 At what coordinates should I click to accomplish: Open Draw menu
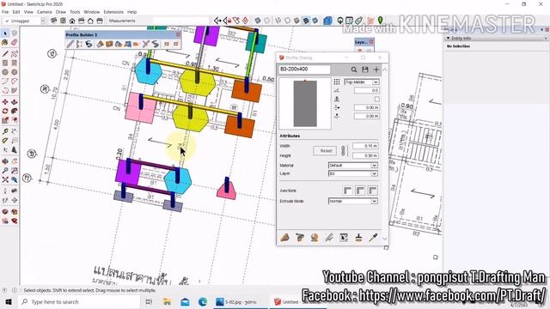pyautogui.click(x=61, y=12)
